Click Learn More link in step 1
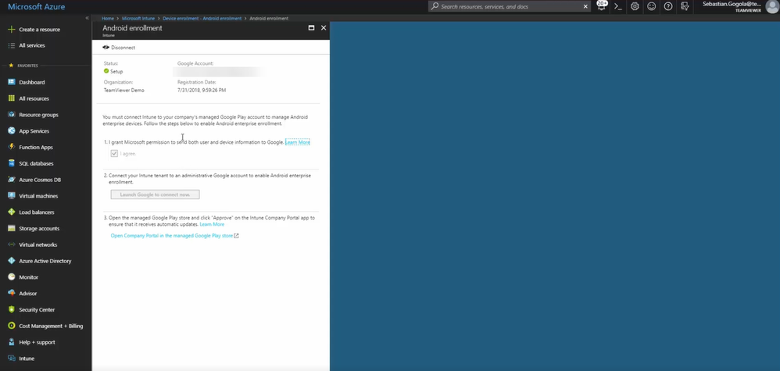 pos(298,142)
